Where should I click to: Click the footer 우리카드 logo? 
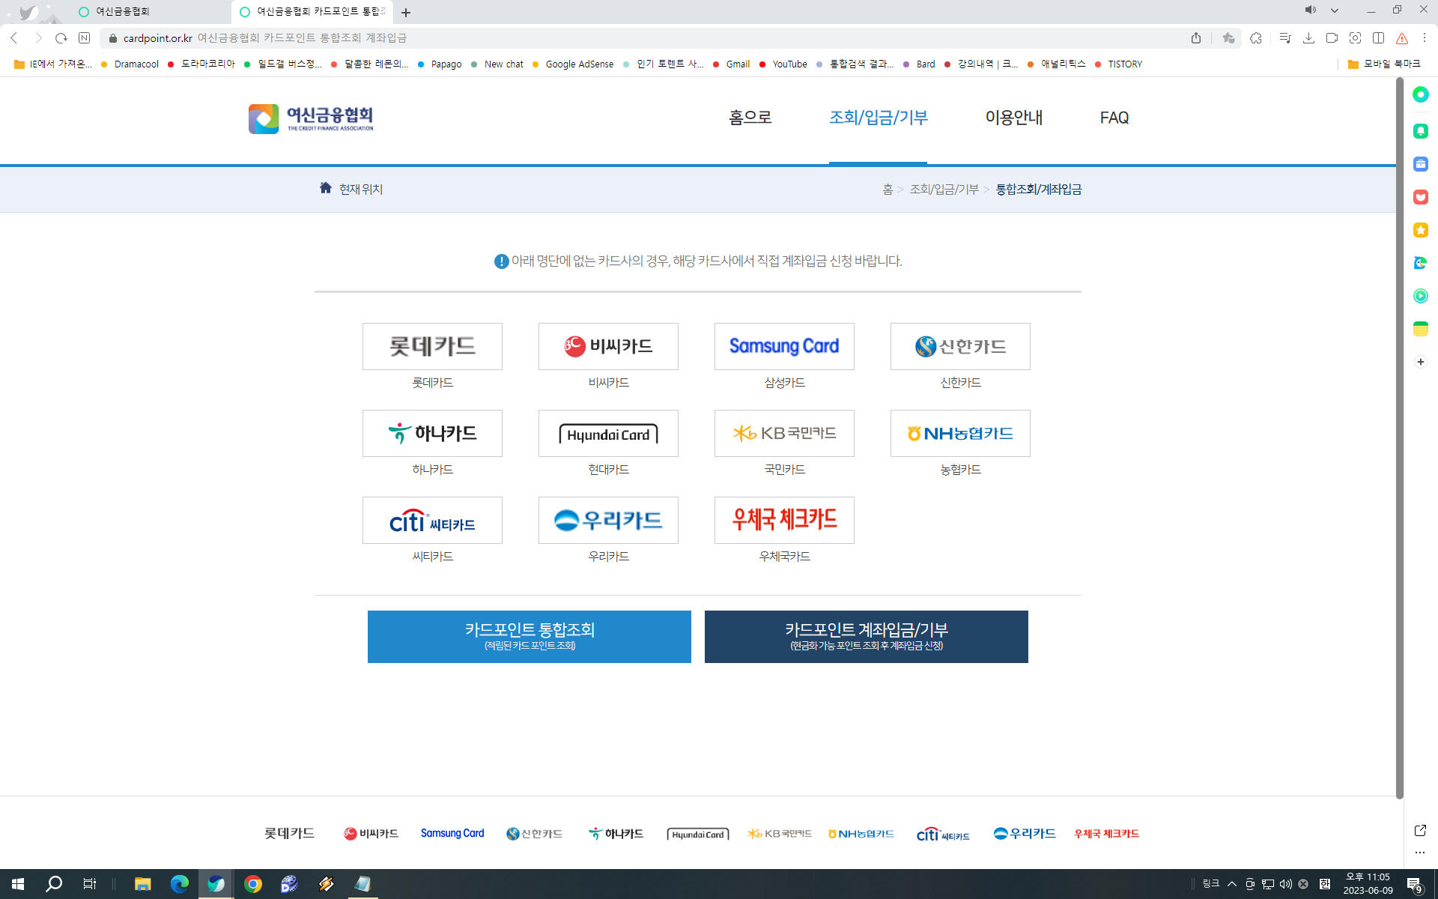(1025, 833)
